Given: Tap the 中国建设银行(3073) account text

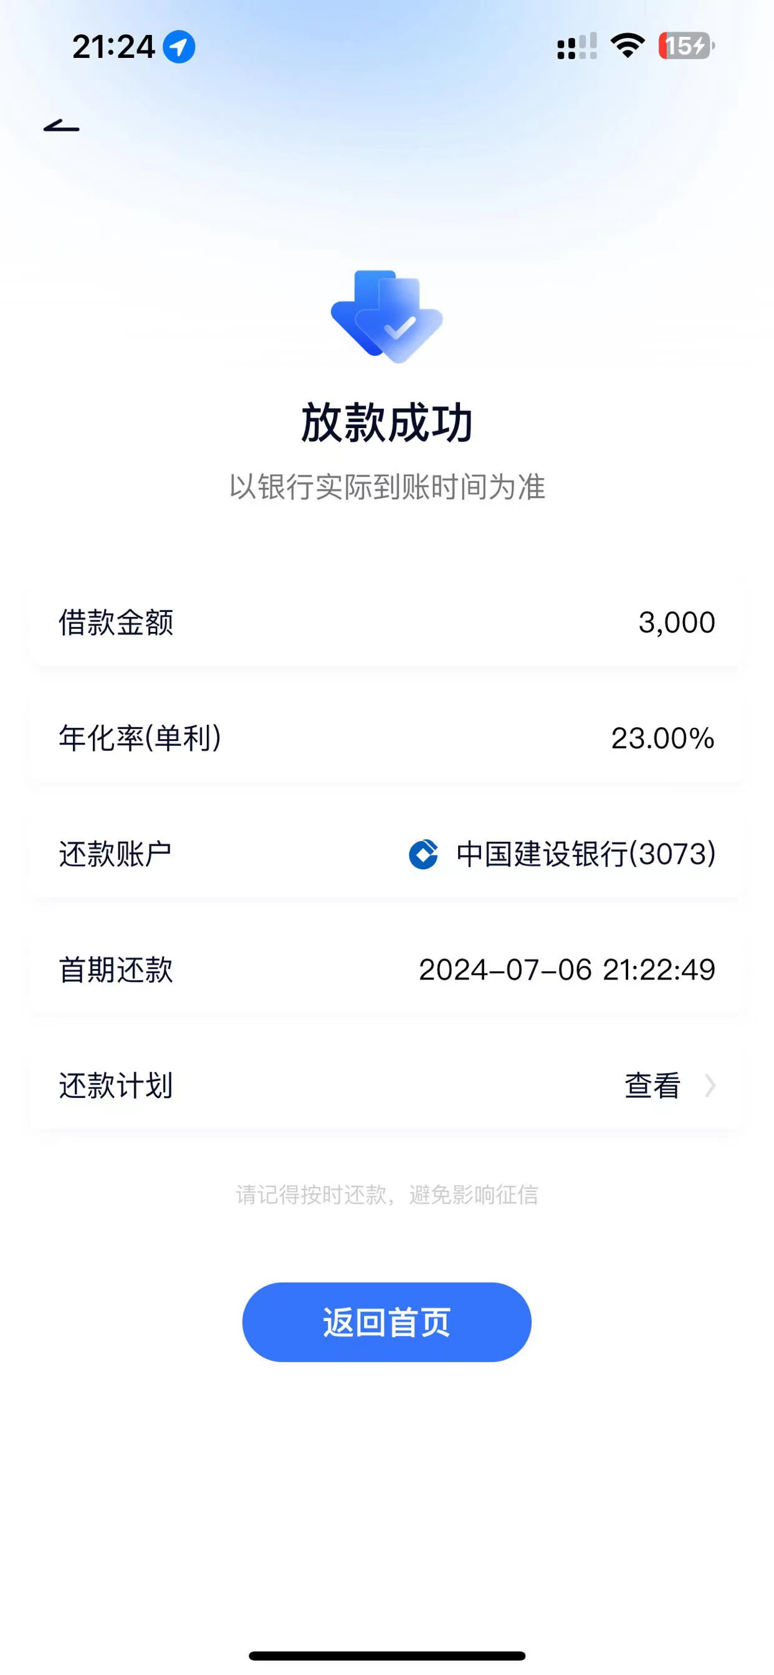Looking at the screenshot, I should point(586,854).
